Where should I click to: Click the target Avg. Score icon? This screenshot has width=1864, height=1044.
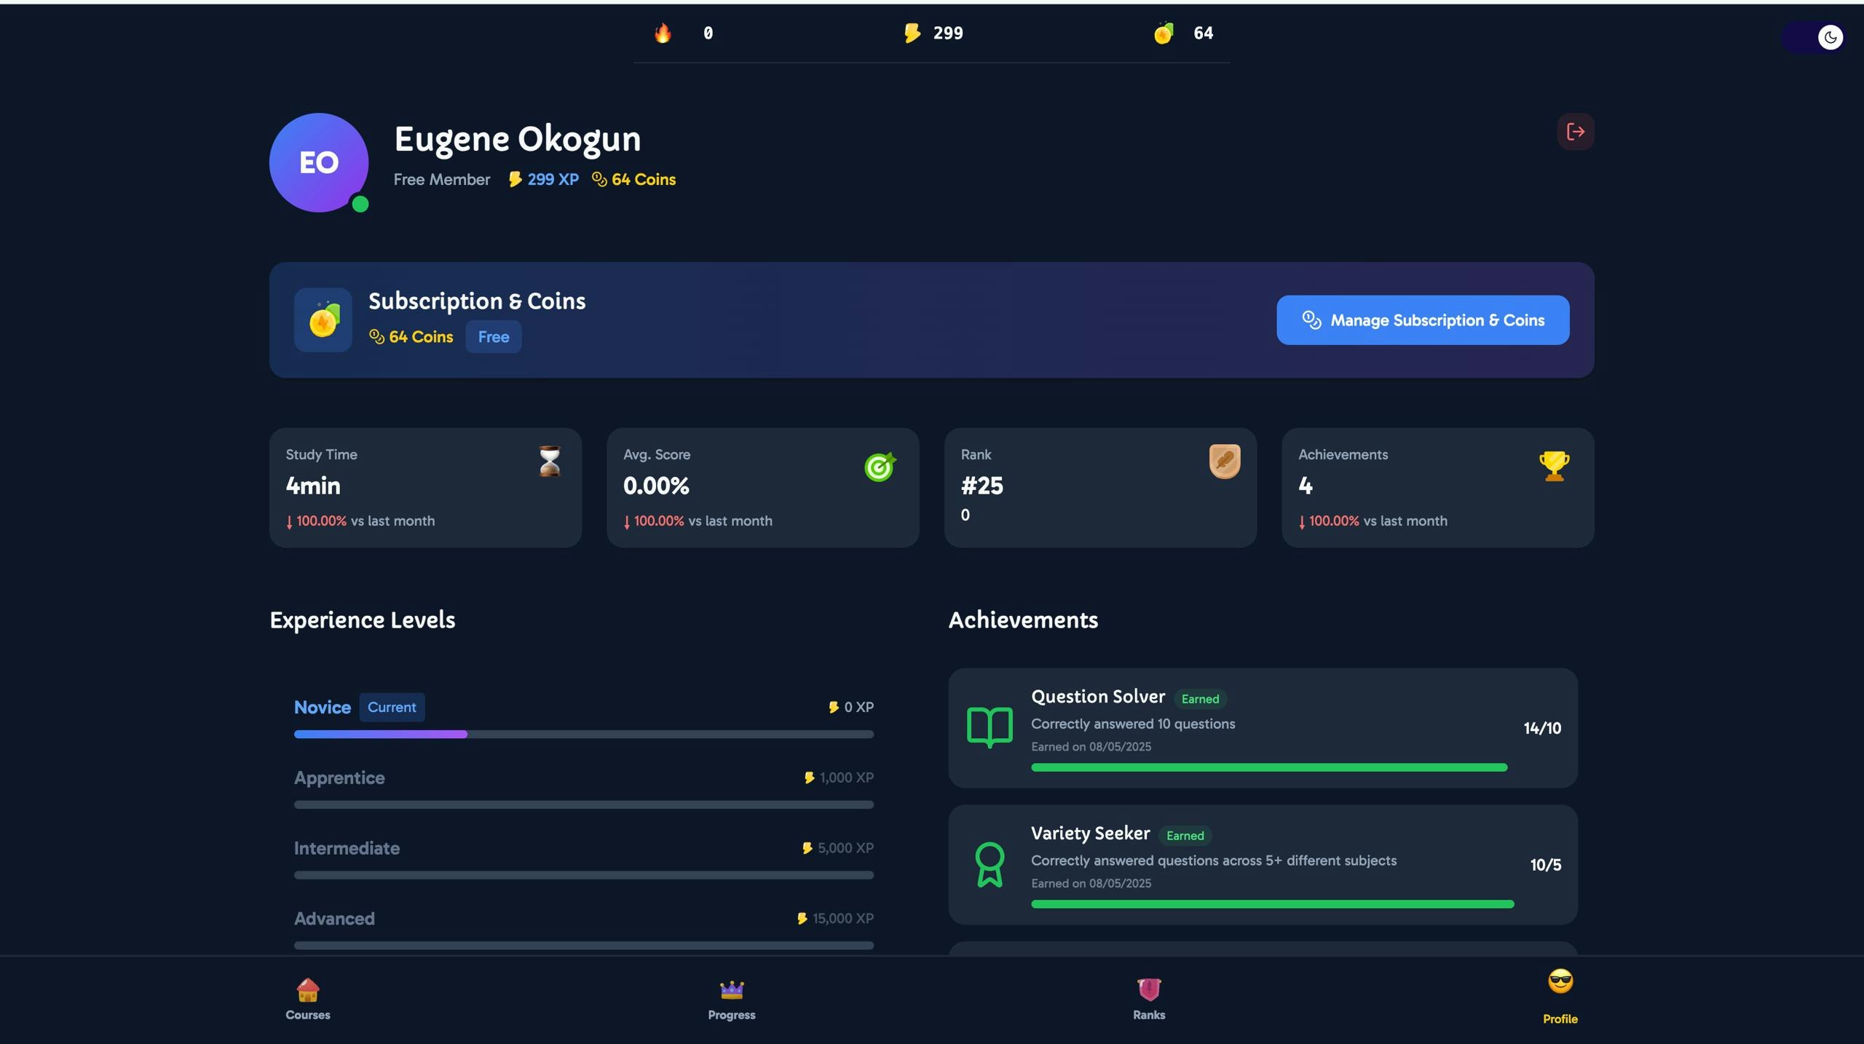pyautogui.click(x=880, y=467)
